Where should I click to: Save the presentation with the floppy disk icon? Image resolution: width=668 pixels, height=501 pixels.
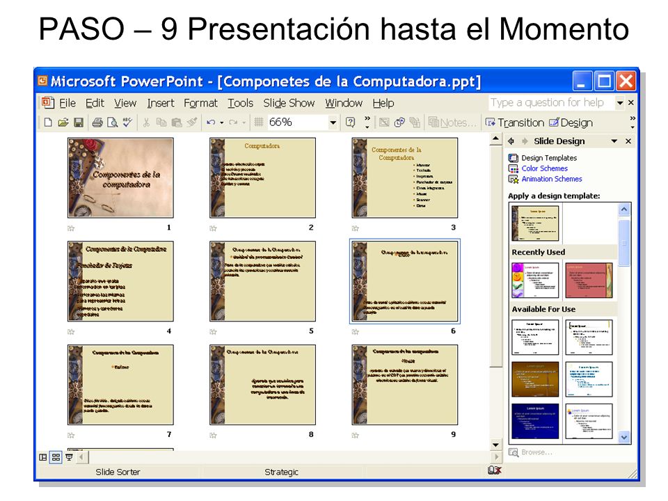click(79, 122)
